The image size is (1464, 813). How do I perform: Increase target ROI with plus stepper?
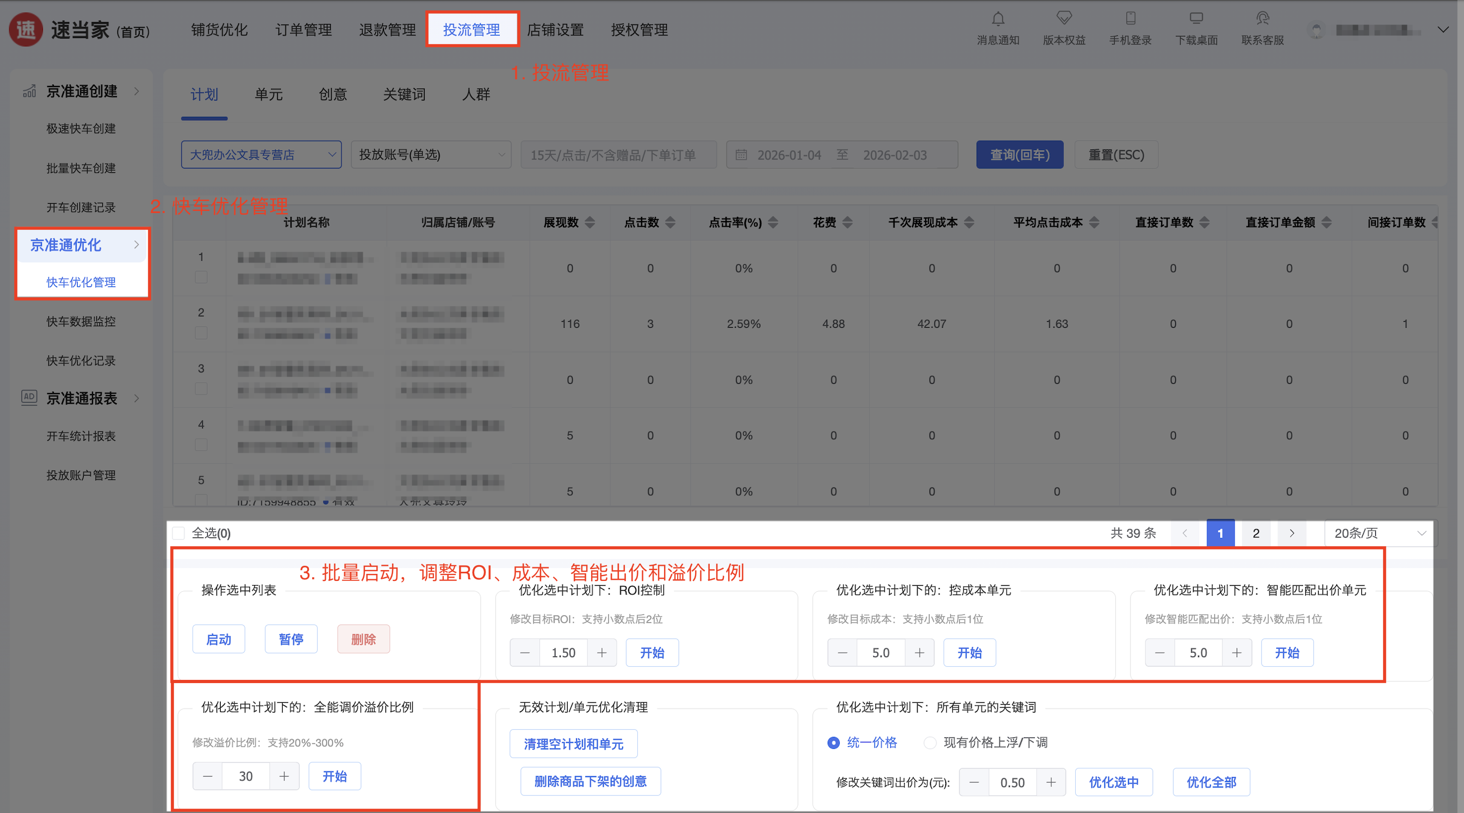coord(602,653)
